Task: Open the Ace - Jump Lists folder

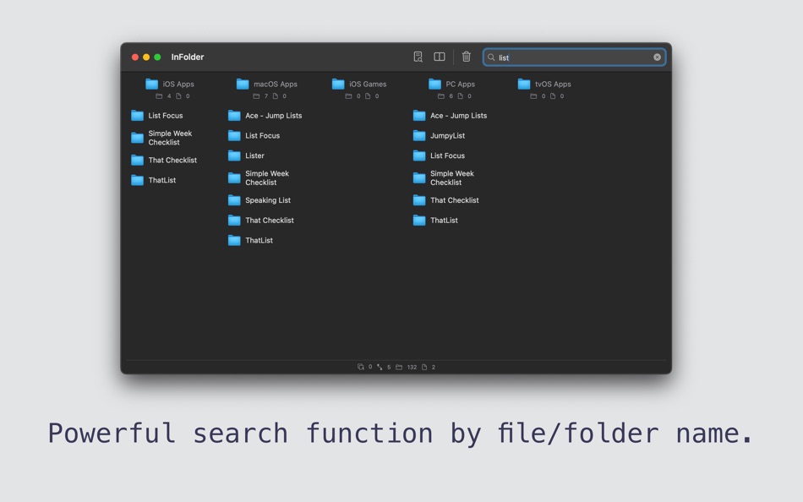Action: pyautogui.click(x=274, y=116)
